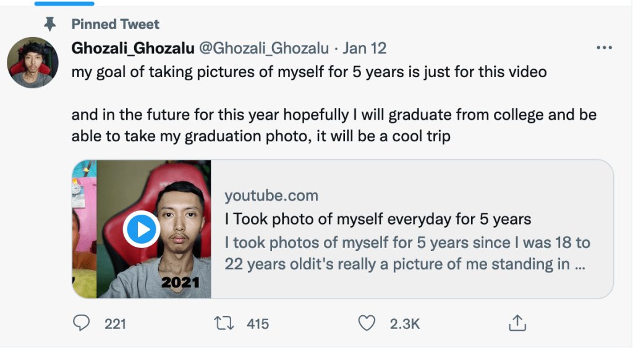Like the tweet with the heart icon
This screenshot has height=348, width=633.
(x=368, y=323)
